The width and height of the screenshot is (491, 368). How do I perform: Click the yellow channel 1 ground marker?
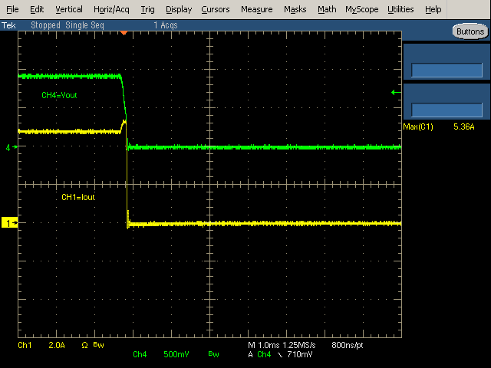point(9,222)
